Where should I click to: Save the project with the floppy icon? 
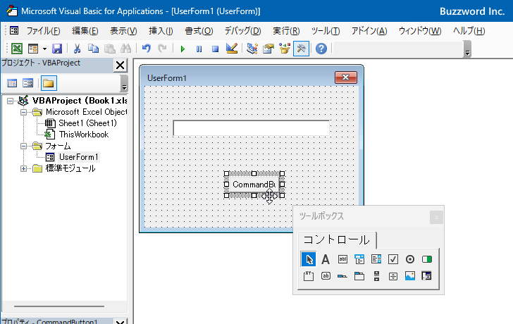(x=57, y=49)
